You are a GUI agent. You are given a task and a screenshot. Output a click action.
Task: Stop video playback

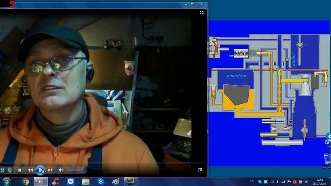pos(20,170)
